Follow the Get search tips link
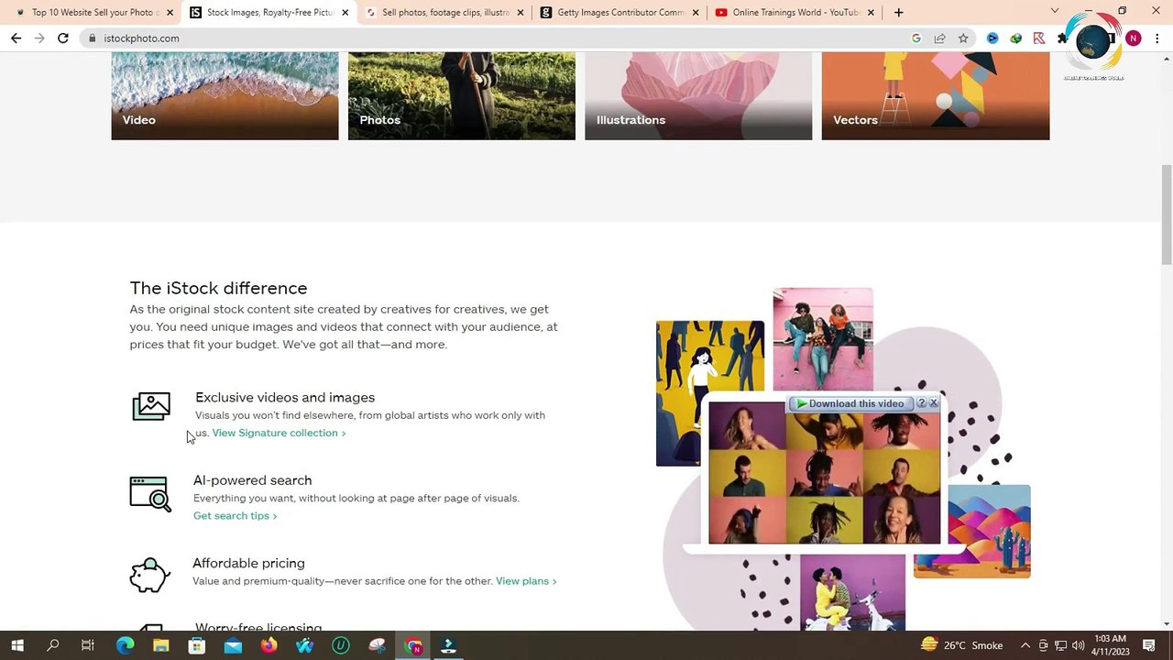The width and height of the screenshot is (1173, 660). coord(235,516)
